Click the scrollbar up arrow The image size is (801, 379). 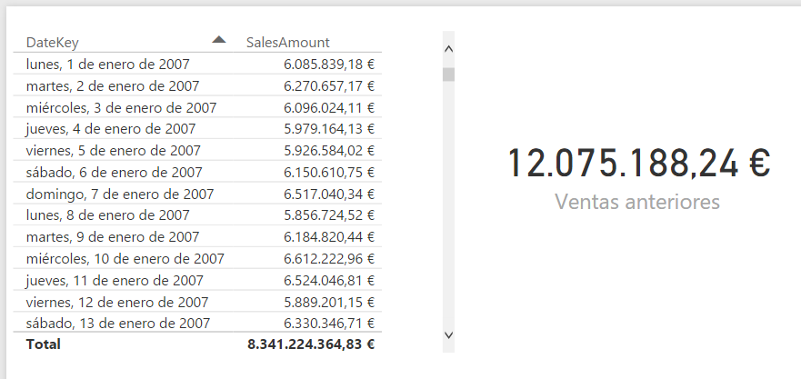449,49
